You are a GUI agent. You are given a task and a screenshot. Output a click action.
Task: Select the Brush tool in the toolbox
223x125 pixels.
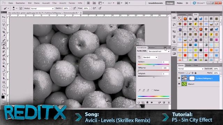[x=4, y=44]
